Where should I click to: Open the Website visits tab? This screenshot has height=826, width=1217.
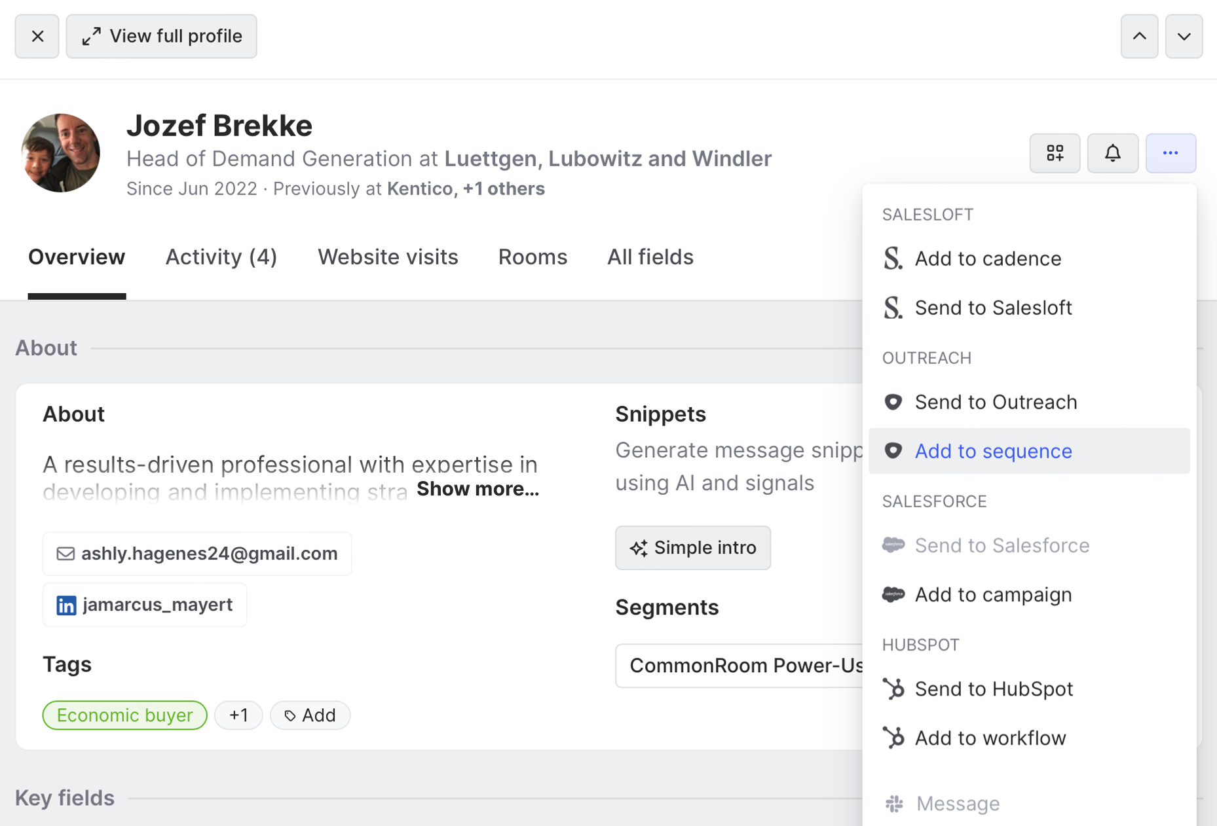tap(388, 257)
